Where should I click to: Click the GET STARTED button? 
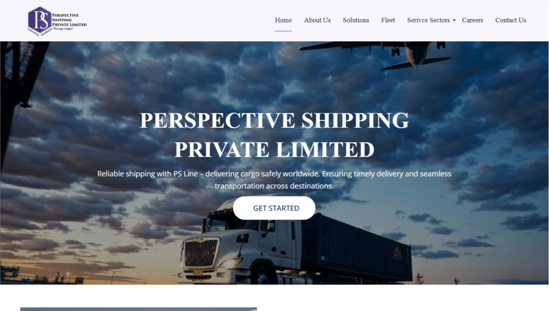[274, 208]
